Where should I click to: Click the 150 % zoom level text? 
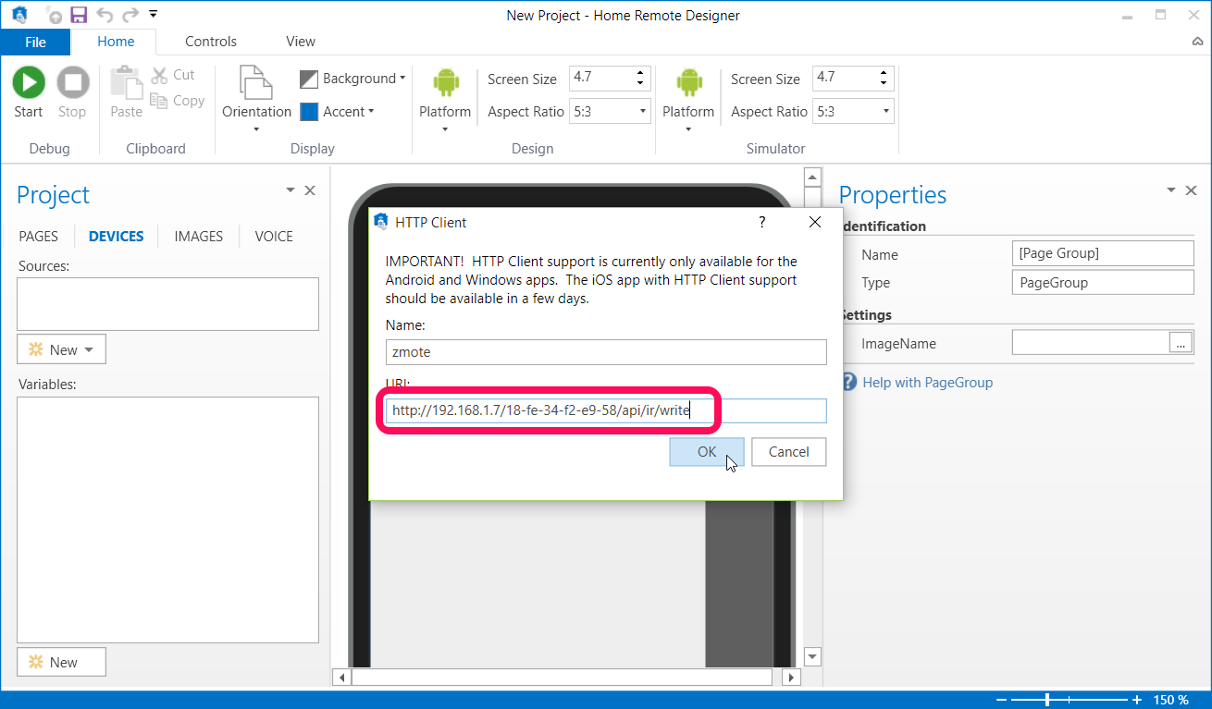click(1171, 700)
